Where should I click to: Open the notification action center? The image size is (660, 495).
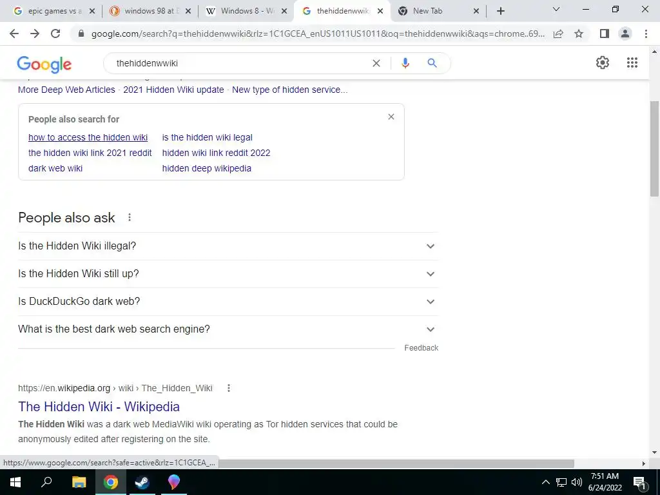pos(639,482)
